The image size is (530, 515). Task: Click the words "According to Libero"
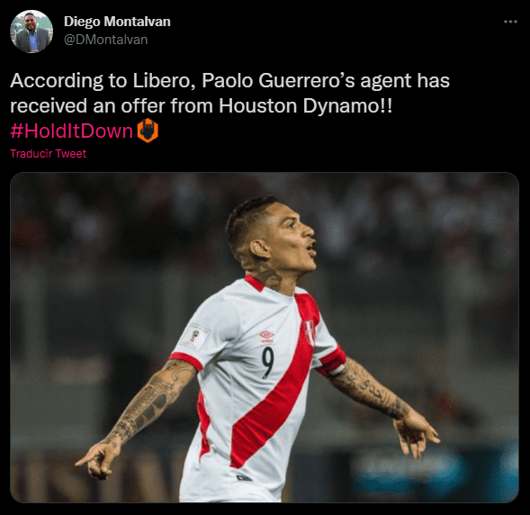tap(103, 81)
